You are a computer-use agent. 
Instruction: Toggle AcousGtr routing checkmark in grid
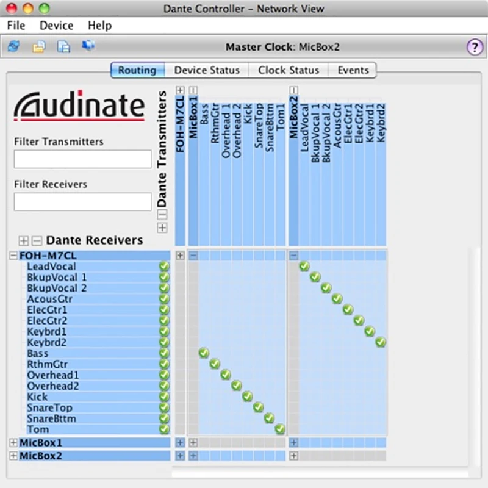pyautogui.click(x=337, y=299)
